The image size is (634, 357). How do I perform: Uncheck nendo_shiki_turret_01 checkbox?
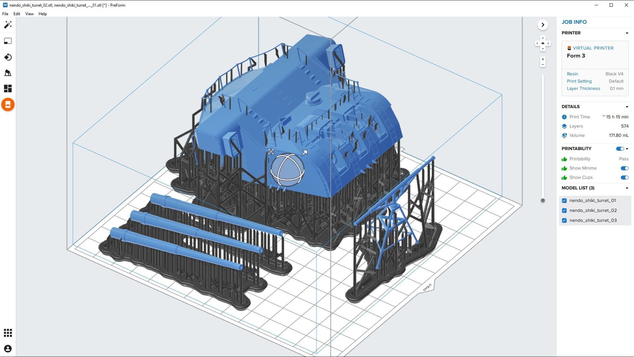(x=564, y=201)
